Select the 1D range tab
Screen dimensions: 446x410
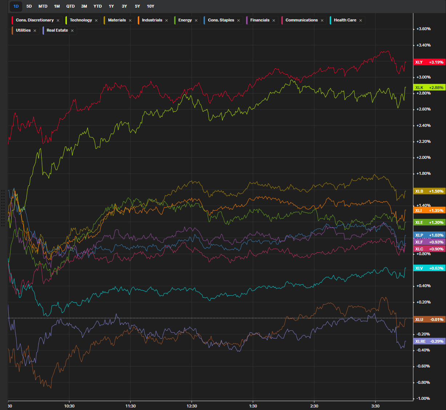click(x=16, y=6)
